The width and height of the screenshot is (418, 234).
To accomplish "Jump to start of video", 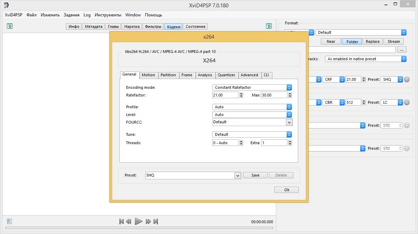I will (x=121, y=221).
